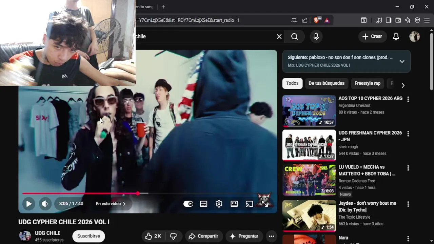Image resolution: width=434 pixels, height=244 pixels.
Task: Expand the 'En este vídeo' chapters chip
Action: 111,204
